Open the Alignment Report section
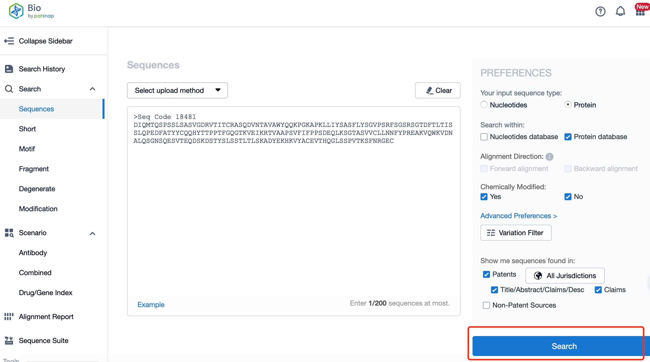650x362 pixels. point(46,317)
